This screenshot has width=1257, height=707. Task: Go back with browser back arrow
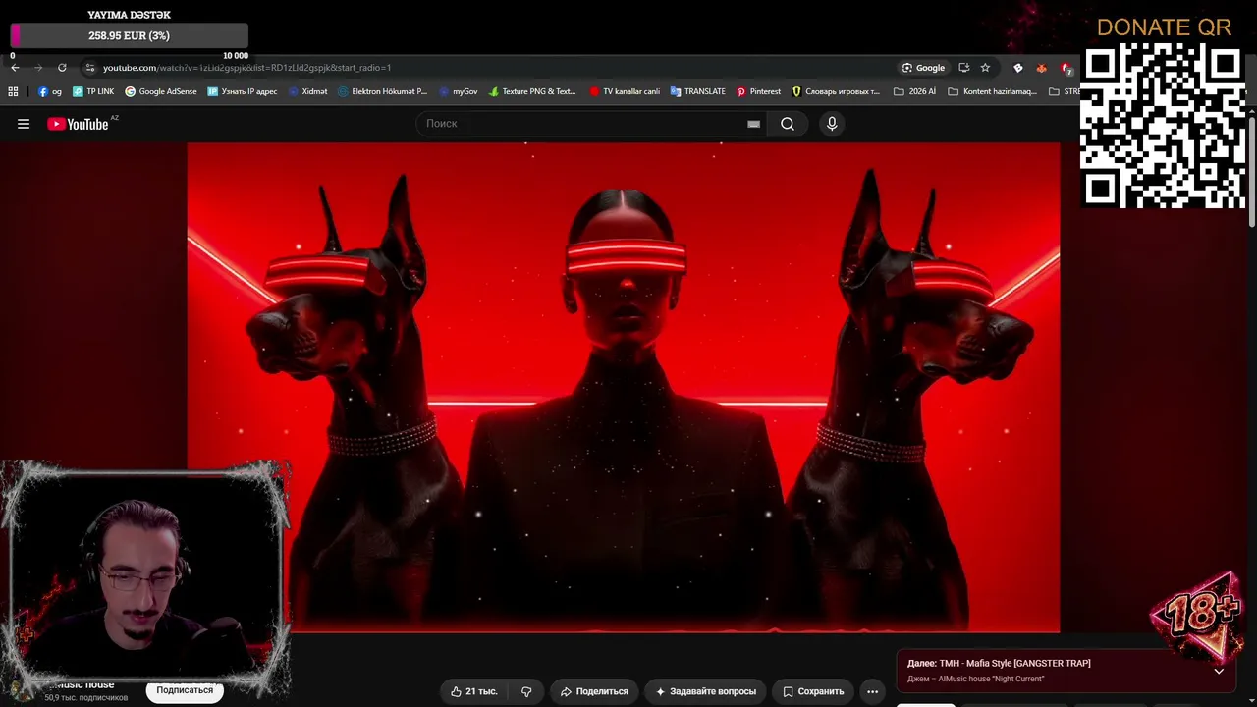click(x=15, y=68)
